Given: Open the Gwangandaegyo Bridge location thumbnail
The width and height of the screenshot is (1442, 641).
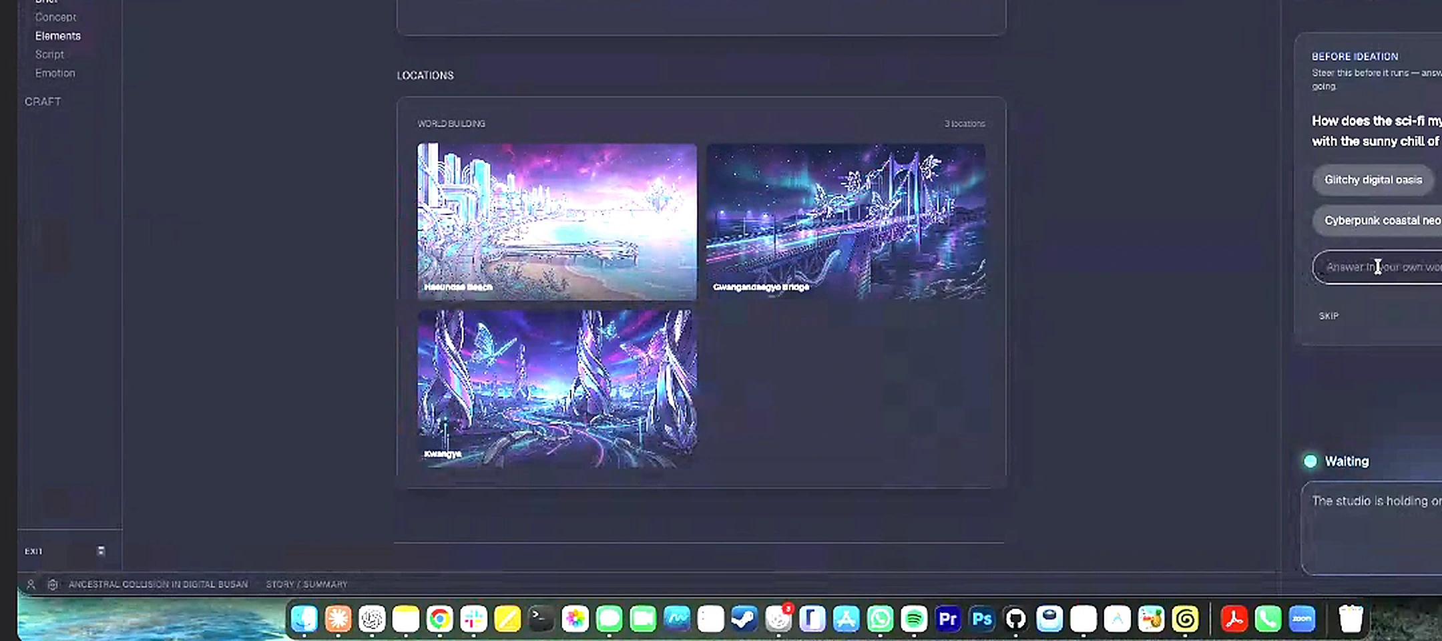Looking at the screenshot, I should [x=846, y=222].
